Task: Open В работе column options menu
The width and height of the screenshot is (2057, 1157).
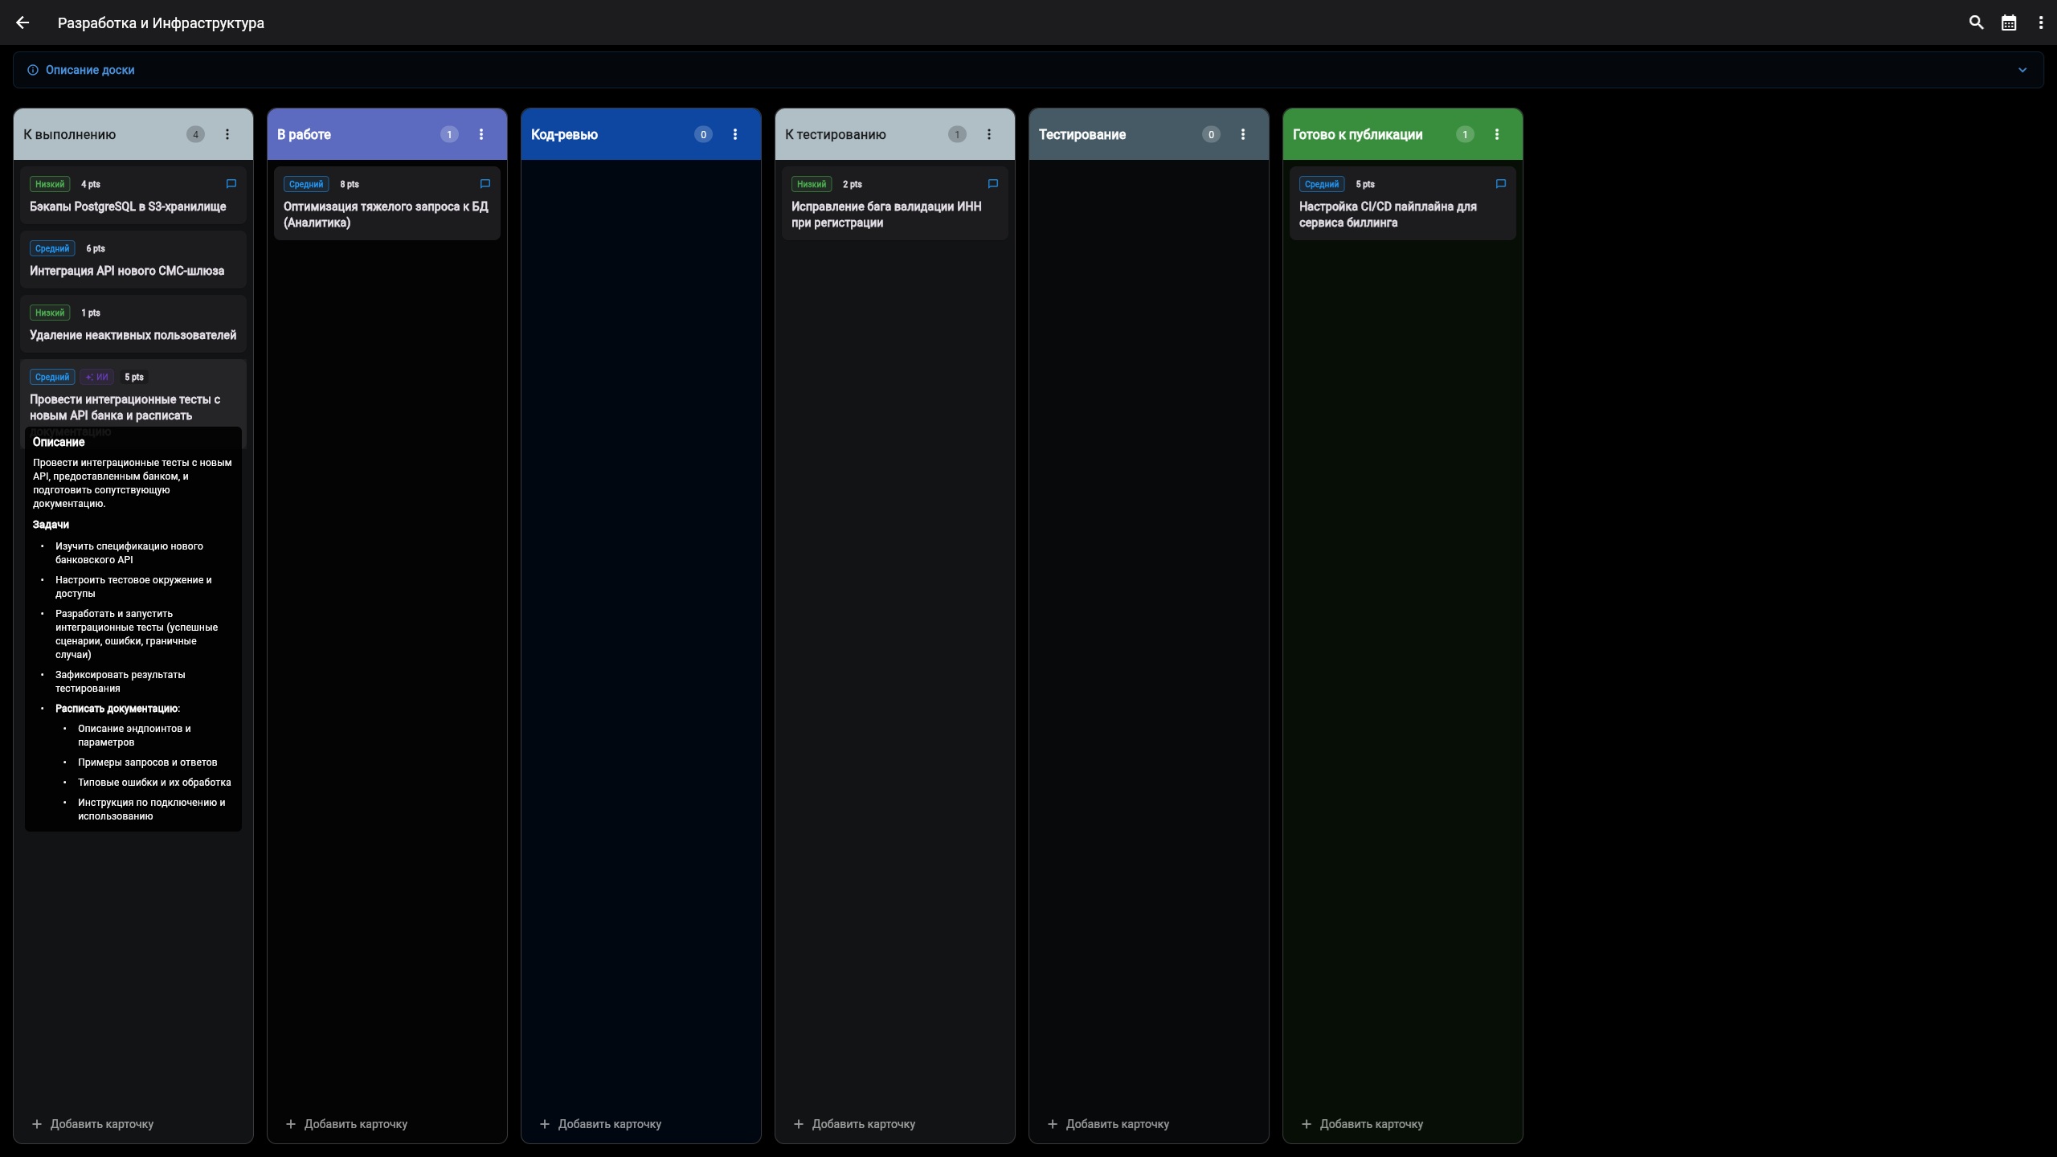Action: pyautogui.click(x=481, y=134)
